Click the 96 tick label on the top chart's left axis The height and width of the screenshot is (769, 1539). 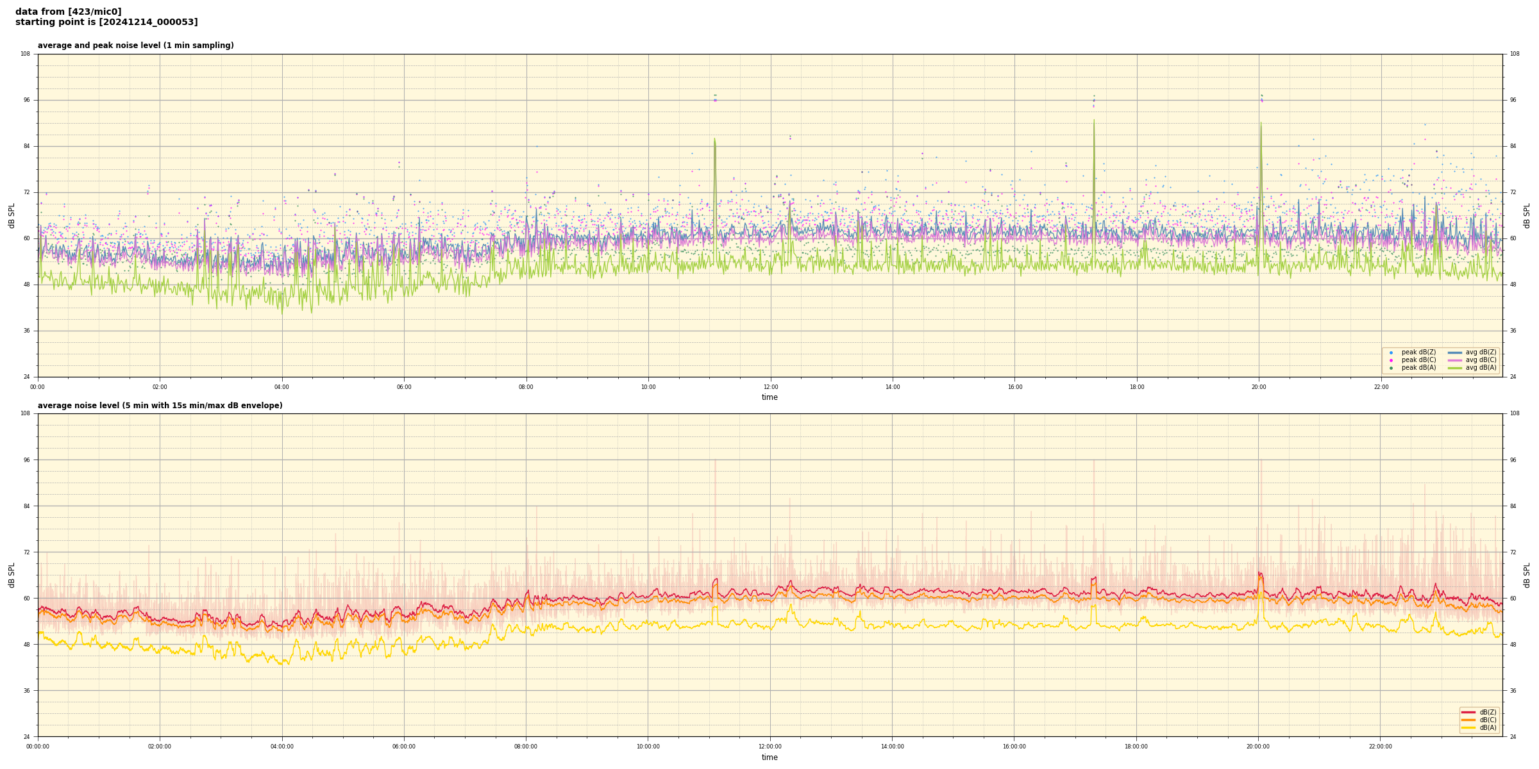click(26, 100)
